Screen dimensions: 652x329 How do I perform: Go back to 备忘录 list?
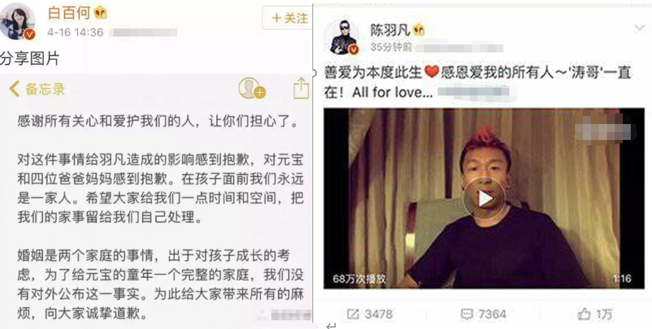click(x=37, y=89)
